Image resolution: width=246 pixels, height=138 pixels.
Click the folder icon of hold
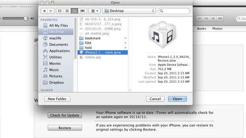pos(81,48)
